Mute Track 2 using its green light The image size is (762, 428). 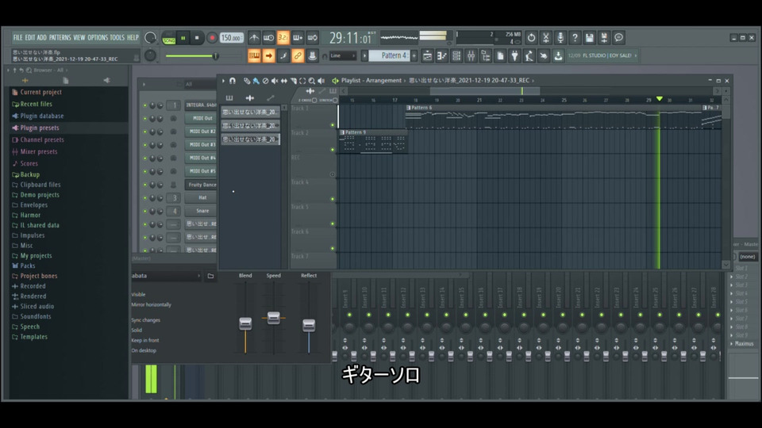333,150
